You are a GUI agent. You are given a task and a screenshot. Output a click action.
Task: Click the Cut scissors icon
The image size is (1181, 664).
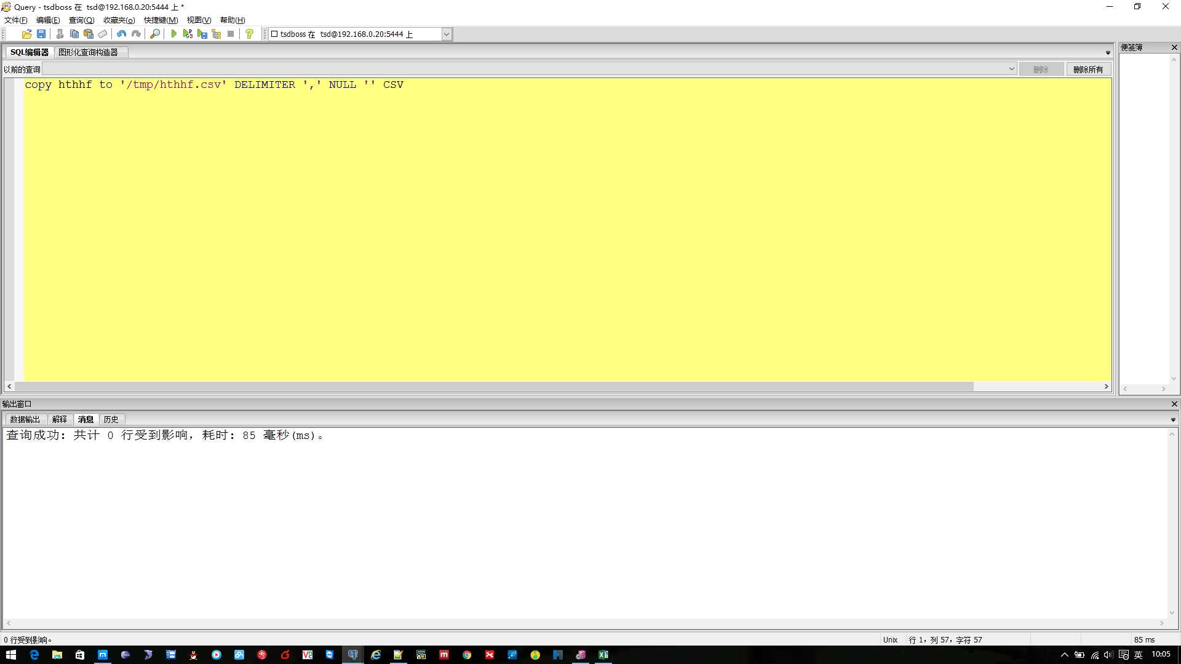(60, 34)
